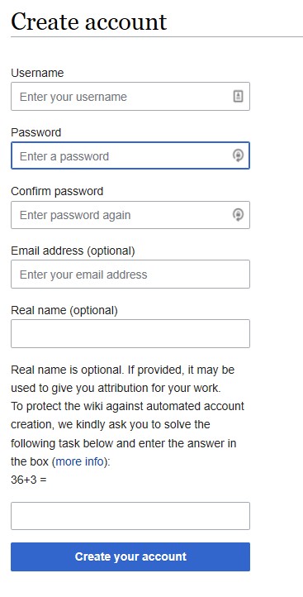This screenshot has height=597, width=303.
Task: Click the contact card icon in Username field
Action: point(238,96)
